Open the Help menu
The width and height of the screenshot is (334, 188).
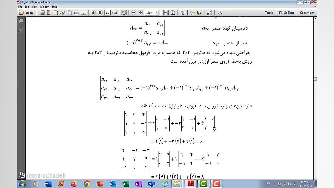[55, 7]
